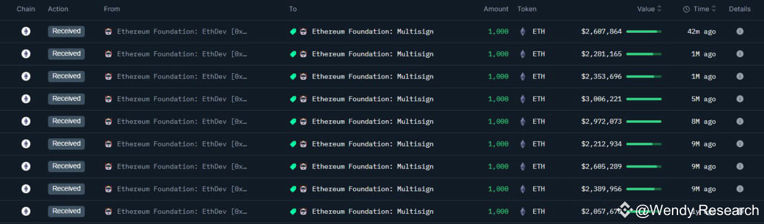Click Ethereum chain icon in $2,605,289 row
764x224 pixels.
pyautogui.click(x=26, y=166)
